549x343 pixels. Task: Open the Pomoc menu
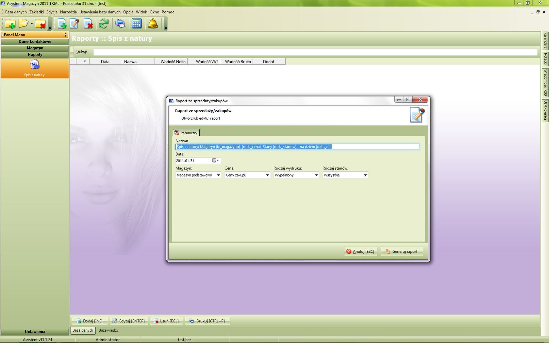[168, 12]
